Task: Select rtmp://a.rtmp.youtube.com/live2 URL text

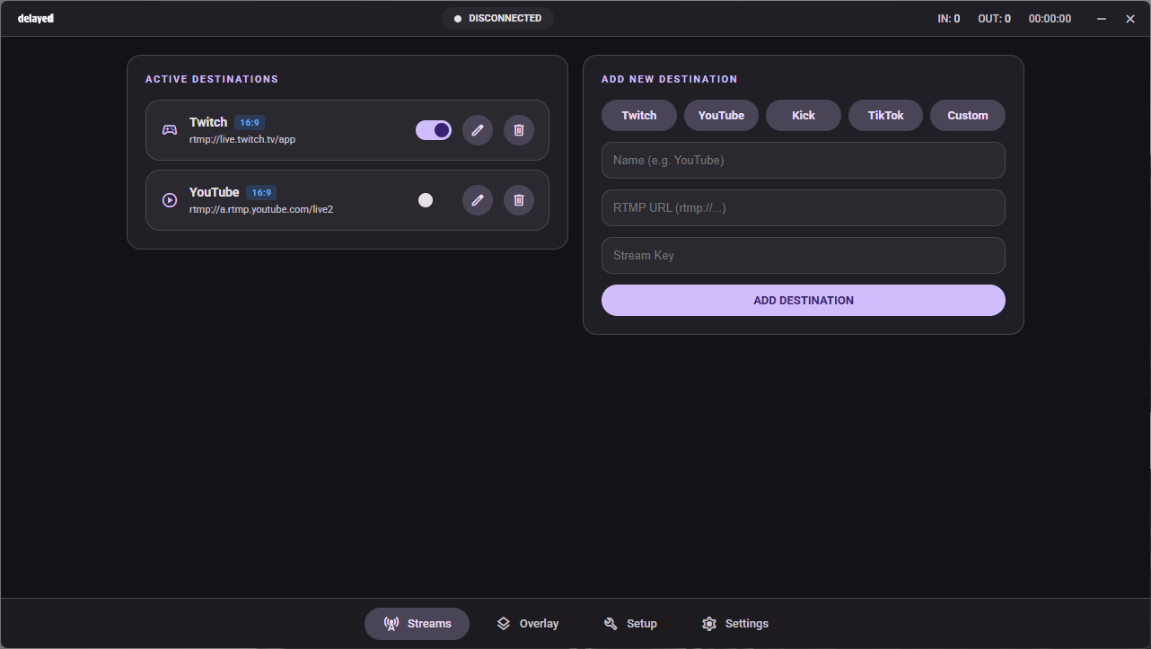Action: point(261,210)
